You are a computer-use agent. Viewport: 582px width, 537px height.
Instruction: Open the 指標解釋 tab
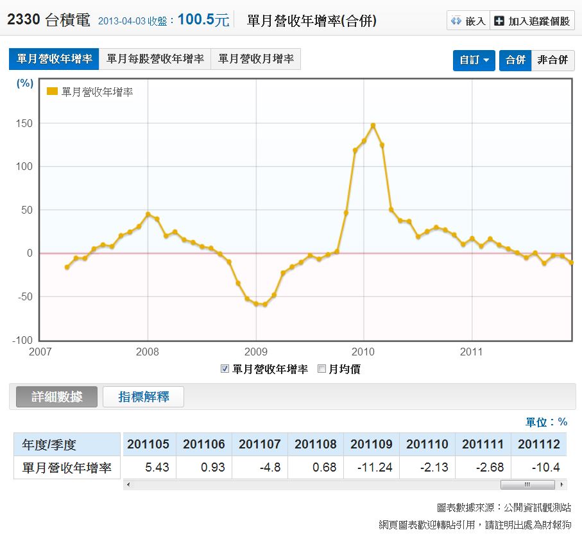[x=143, y=396]
